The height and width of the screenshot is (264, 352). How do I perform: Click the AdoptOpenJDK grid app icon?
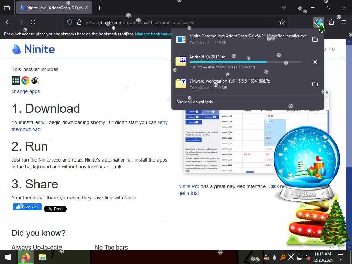tap(16, 80)
